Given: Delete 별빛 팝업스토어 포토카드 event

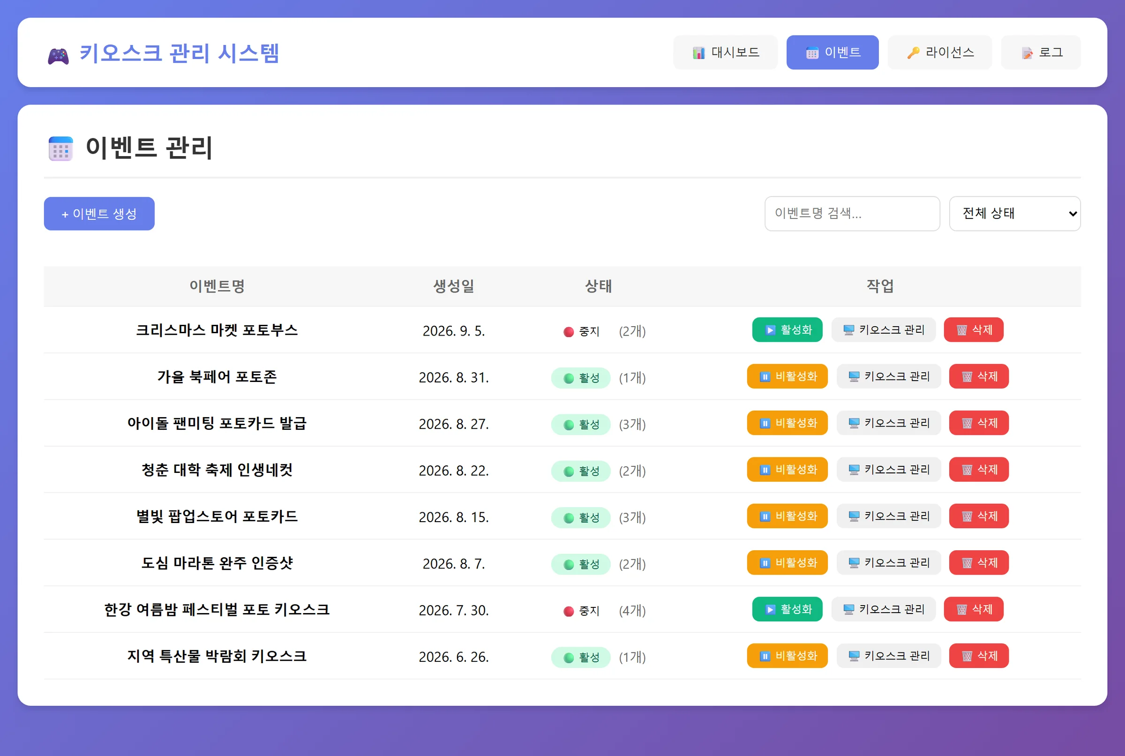Looking at the screenshot, I should (x=979, y=516).
